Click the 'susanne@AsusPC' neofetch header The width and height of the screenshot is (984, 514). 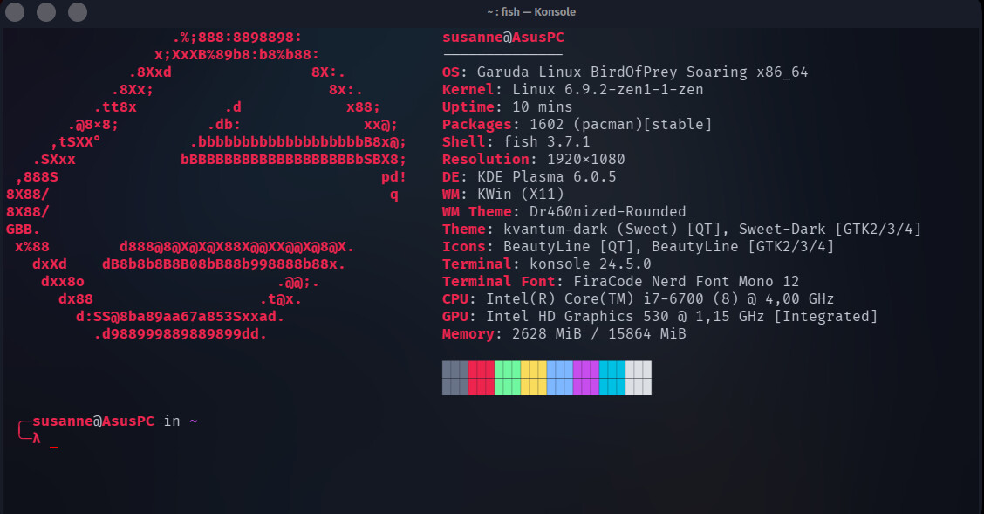click(503, 37)
